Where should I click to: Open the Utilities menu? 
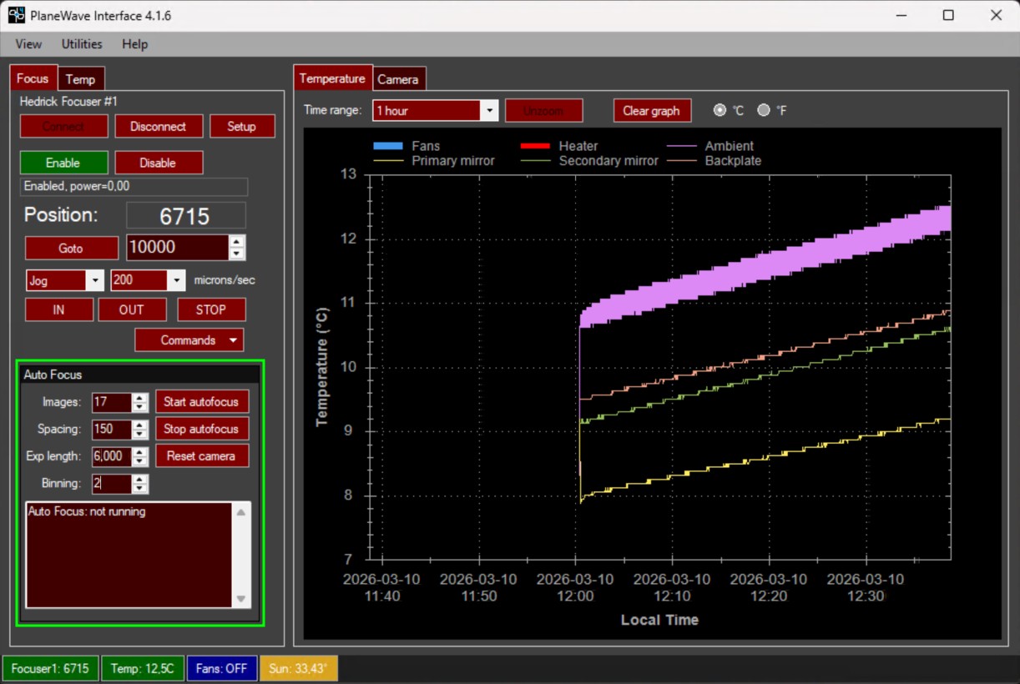[x=82, y=44]
